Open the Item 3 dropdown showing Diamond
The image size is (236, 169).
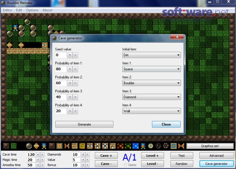151,97
